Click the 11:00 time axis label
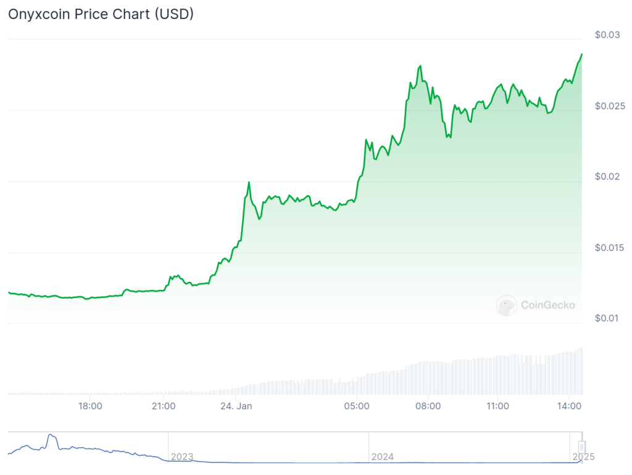 [497, 406]
